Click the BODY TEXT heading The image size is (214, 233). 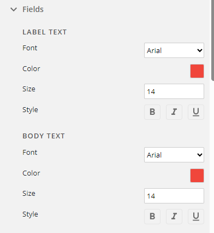tap(44, 136)
